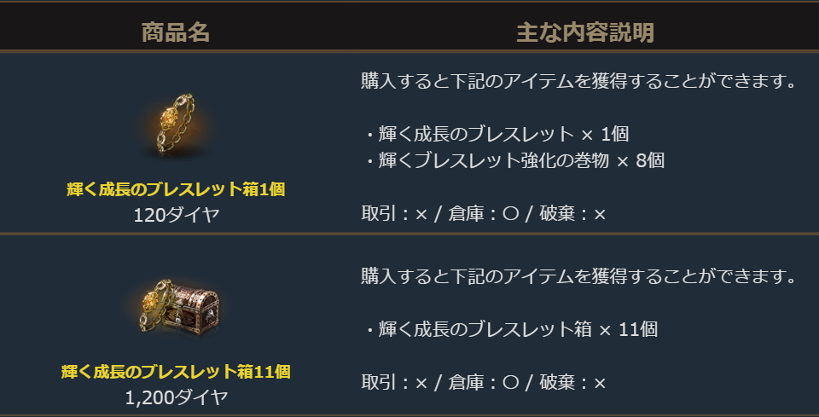Image resolution: width=819 pixels, height=417 pixels.
Task: Click 取引 : × in the 1-box row
Action: (394, 214)
